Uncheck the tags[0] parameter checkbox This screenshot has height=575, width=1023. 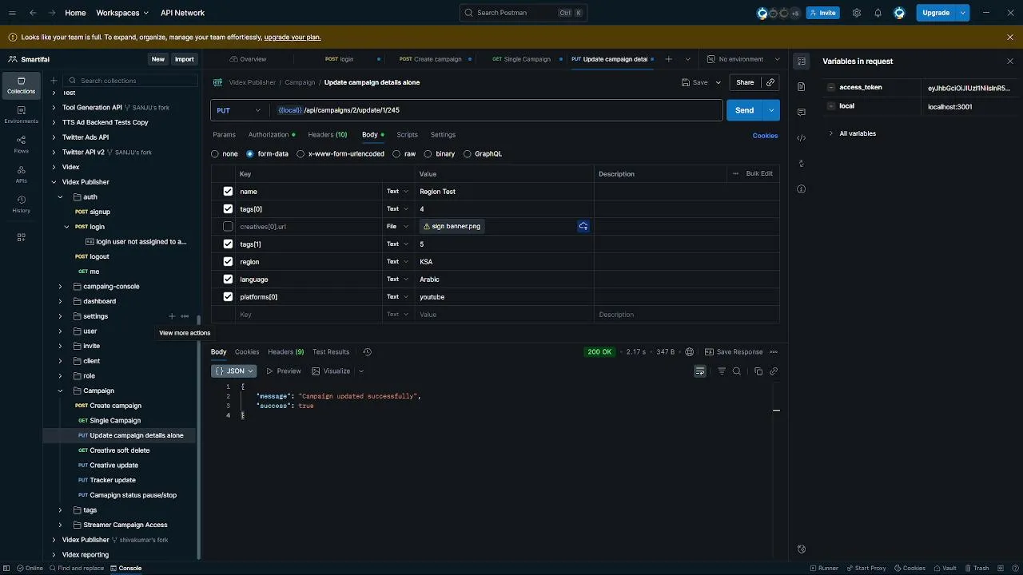228,209
